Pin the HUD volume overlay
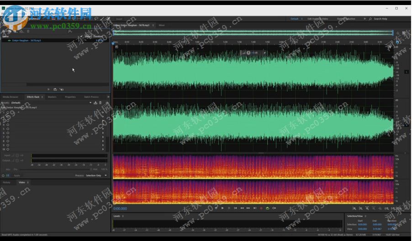The width and height of the screenshot is (412, 241). (x=264, y=53)
